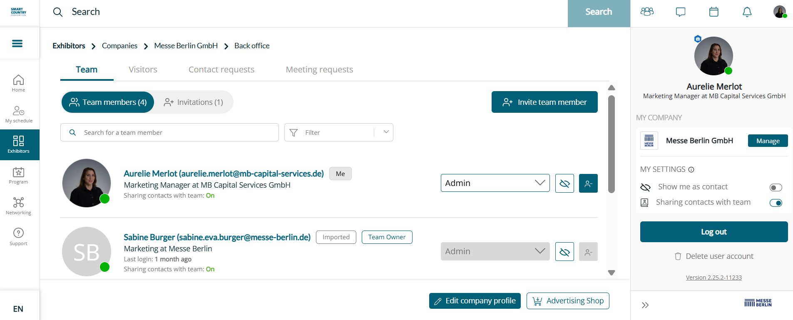Open the chat messages icon
This screenshot has width=793, height=320.
tap(681, 12)
